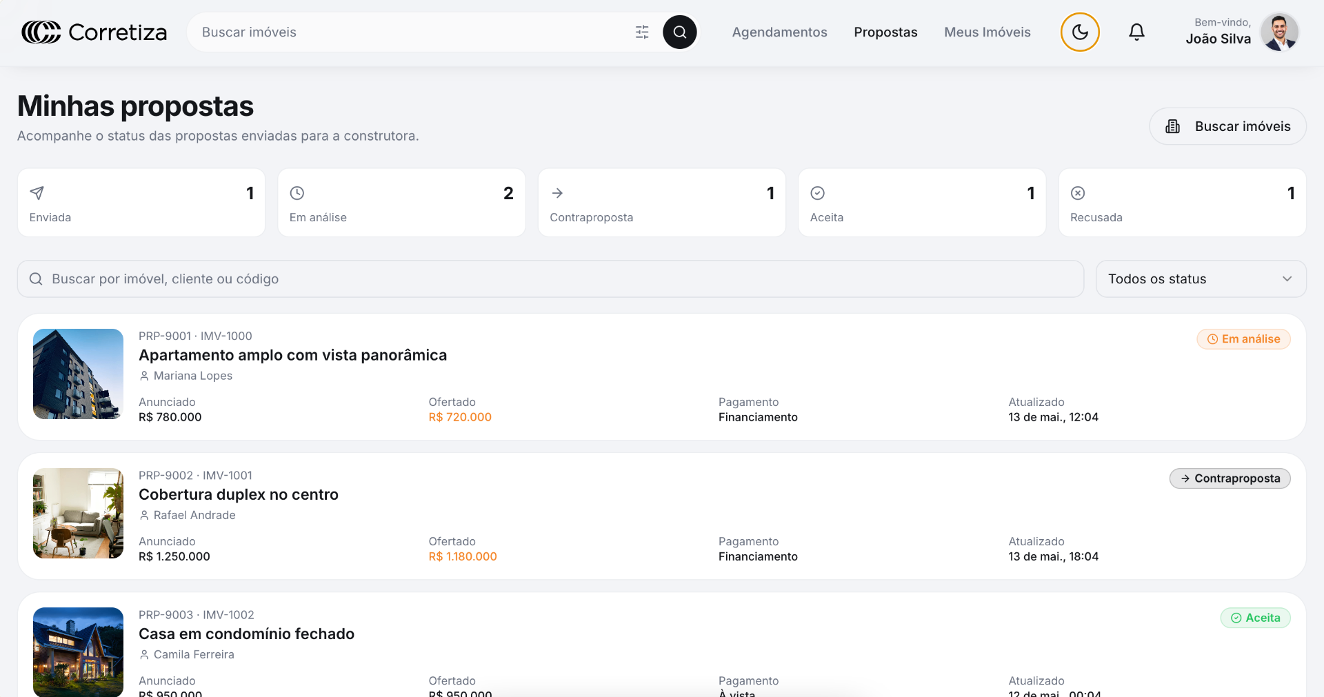Open thumbnail of Cobertura duplex listing
The image size is (1324, 697).
78,513
